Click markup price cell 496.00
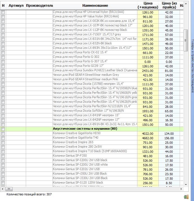The width and height of the screenshot is (194, 201). tap(148, 120)
